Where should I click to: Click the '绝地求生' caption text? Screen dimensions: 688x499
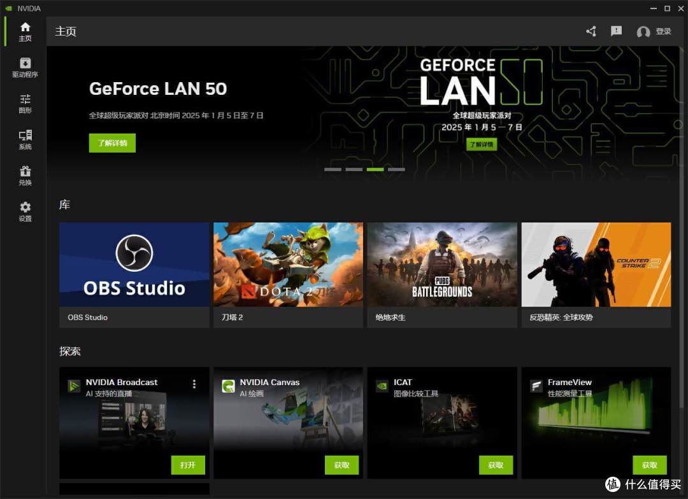391,317
